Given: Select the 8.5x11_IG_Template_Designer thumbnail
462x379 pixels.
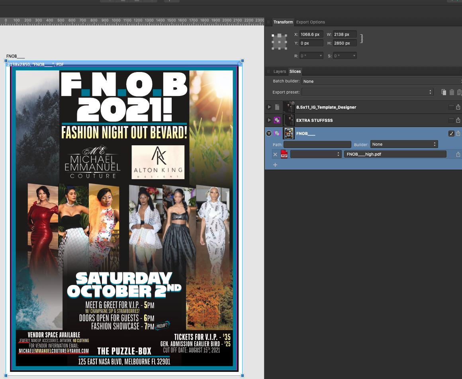Looking at the screenshot, I should 288,107.
